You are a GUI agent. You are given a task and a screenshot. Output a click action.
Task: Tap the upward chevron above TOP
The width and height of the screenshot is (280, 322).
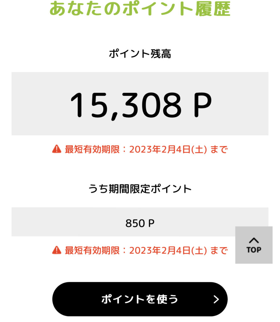point(254,240)
